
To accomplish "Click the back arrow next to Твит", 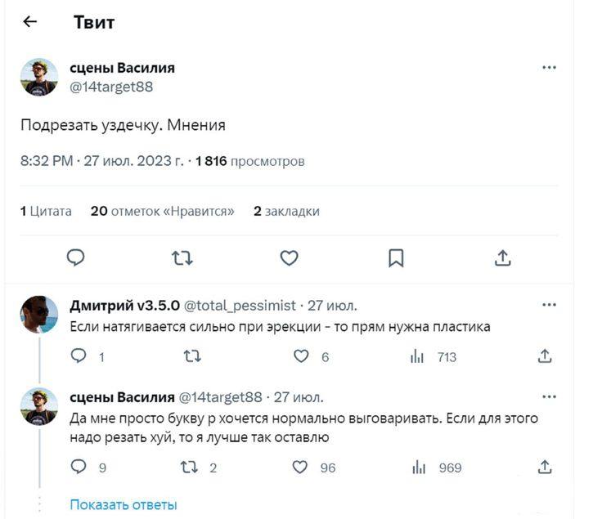I will [x=30, y=22].
